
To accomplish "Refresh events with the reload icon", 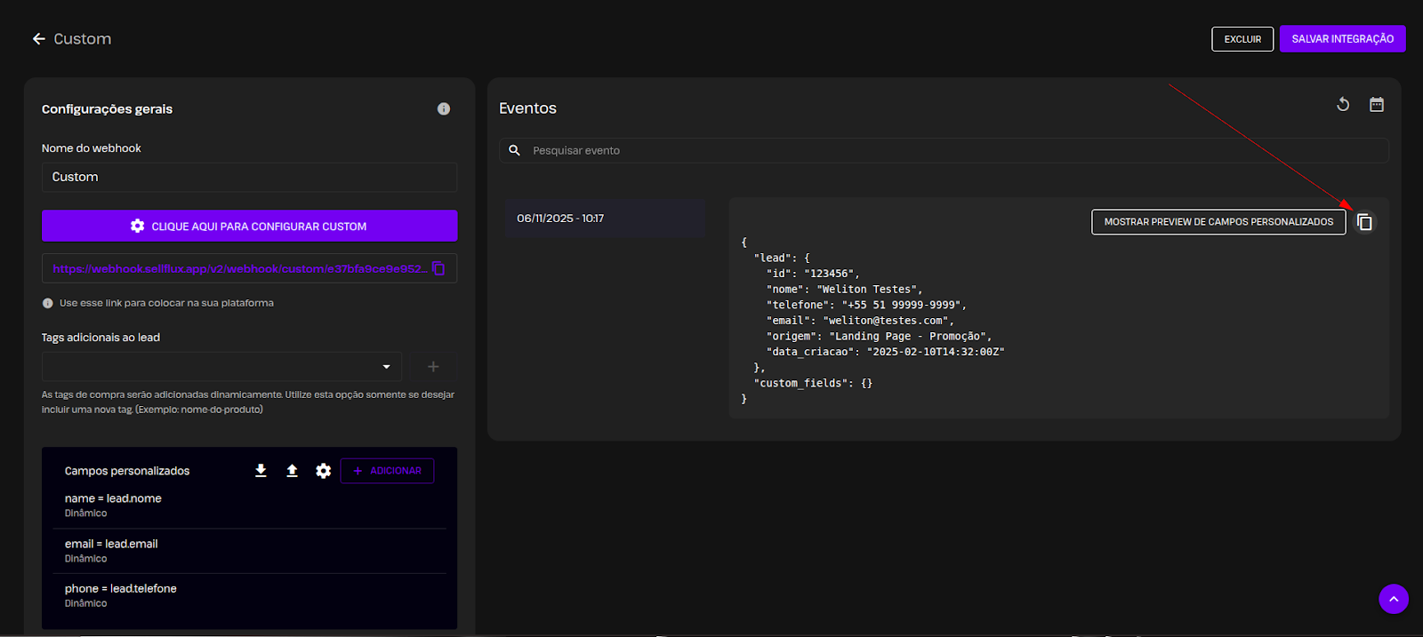I will click(x=1343, y=105).
